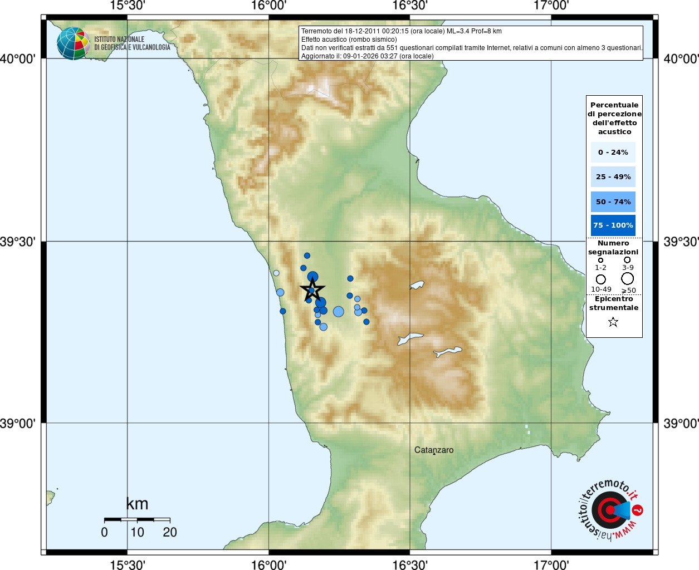This screenshot has height=570, width=699.
Task: Select the 0 - 24% legend swatch
Action: (x=613, y=152)
